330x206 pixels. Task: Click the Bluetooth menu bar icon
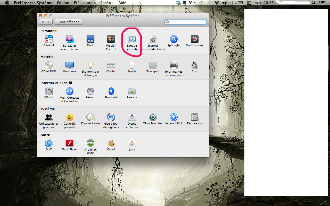pos(209,3)
